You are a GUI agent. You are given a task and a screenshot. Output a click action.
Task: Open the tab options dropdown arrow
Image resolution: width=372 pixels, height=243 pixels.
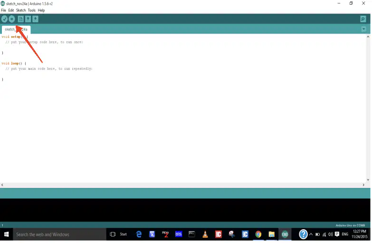363,29
